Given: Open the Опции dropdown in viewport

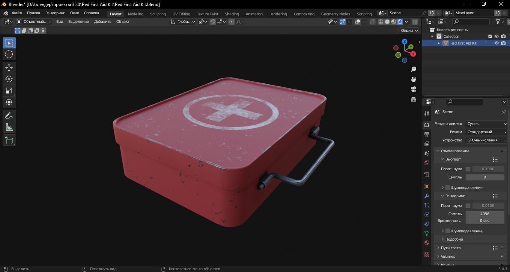Looking at the screenshot, I should tap(409, 31).
